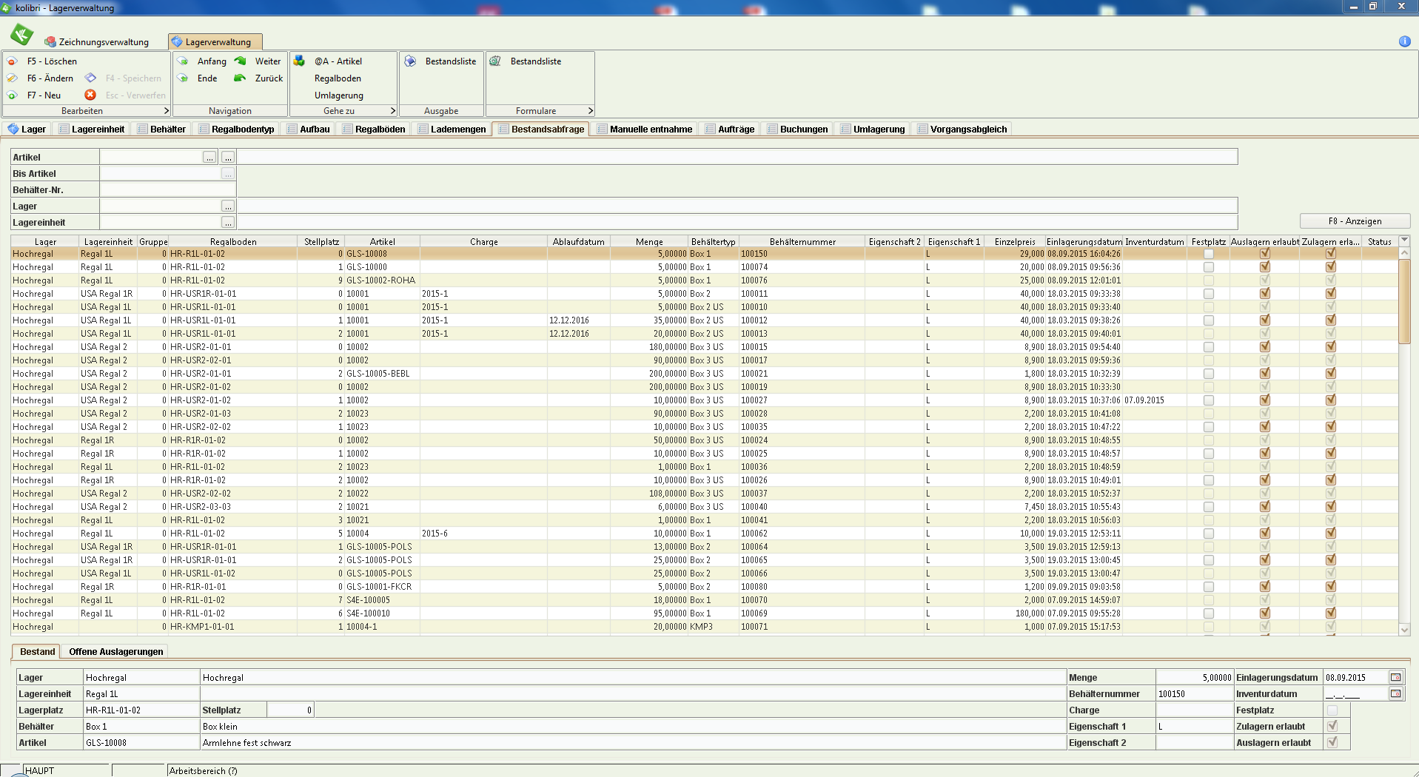The width and height of the screenshot is (1419, 777).
Task: Toggle Festplatz checkbox for container 100027
Action: [x=1209, y=400]
